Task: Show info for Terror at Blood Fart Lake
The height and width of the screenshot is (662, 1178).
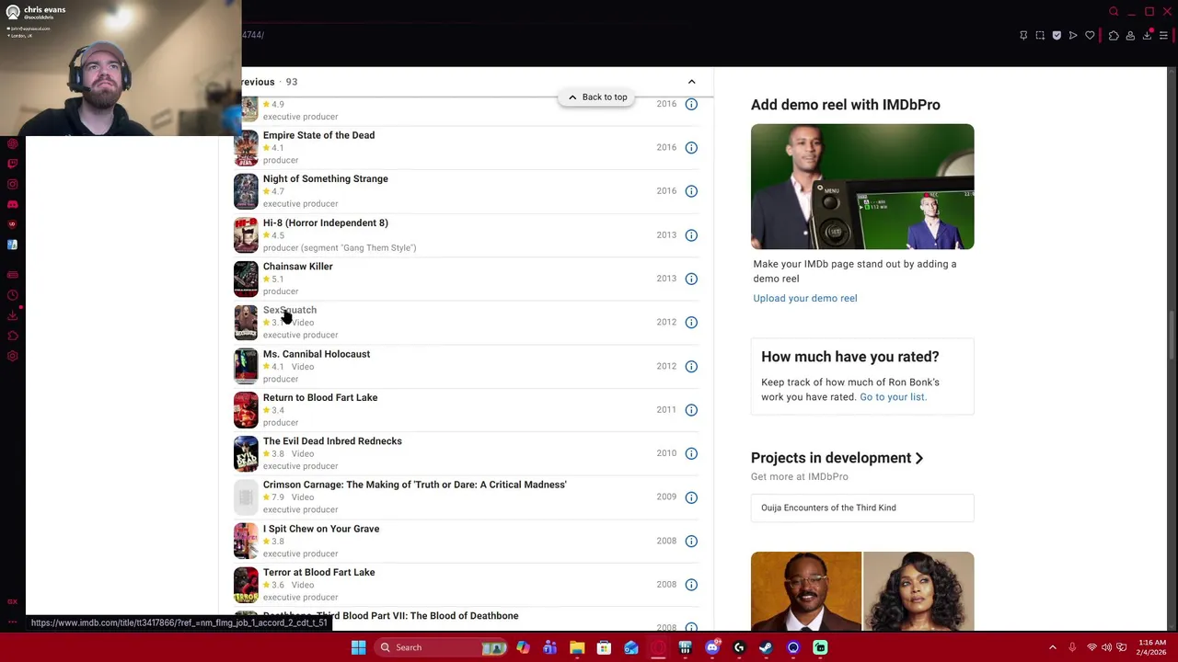Action: click(691, 585)
